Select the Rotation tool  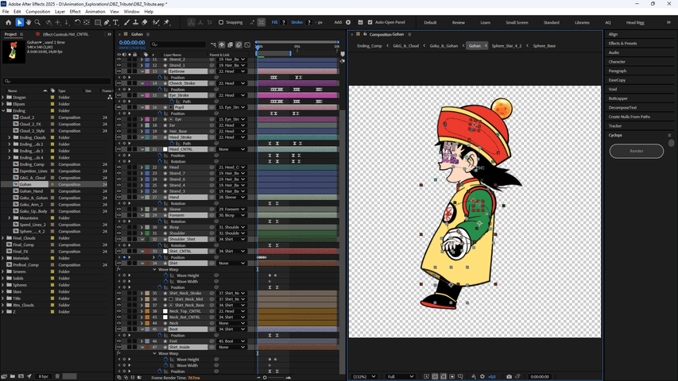[x=77, y=22]
